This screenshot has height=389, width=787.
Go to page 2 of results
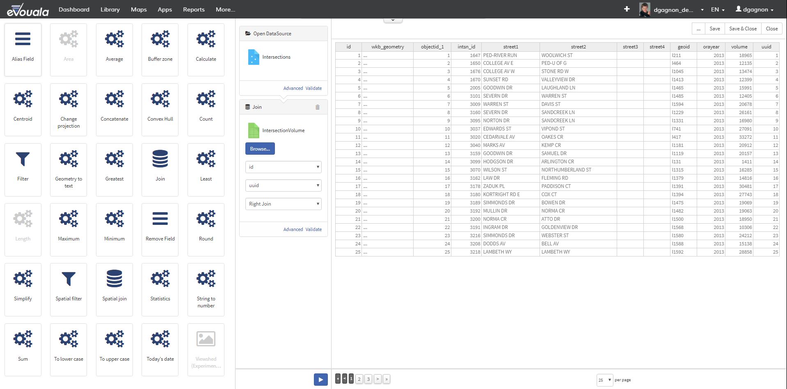(x=359, y=379)
